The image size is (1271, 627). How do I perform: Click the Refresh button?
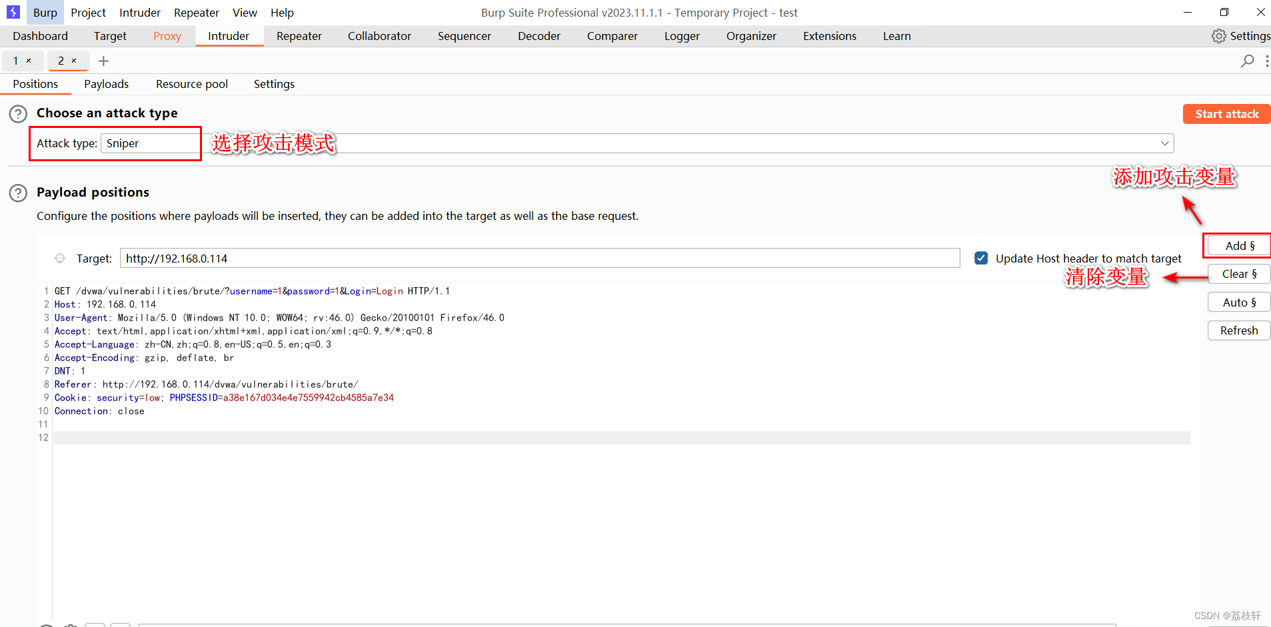(1240, 330)
